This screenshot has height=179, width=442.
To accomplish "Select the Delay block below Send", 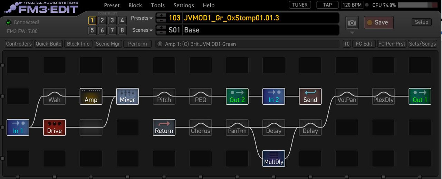I will [x=310, y=128].
